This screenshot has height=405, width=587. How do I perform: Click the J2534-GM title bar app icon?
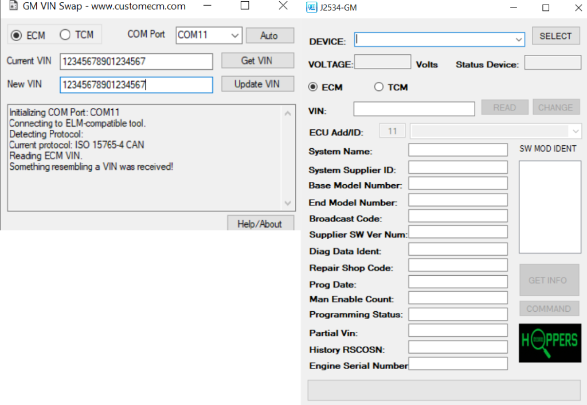(x=311, y=7)
